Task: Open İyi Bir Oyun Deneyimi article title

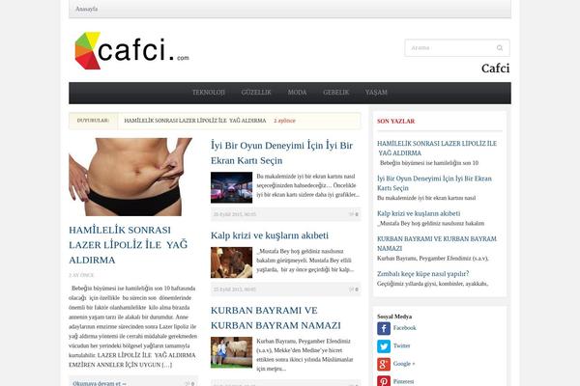Action: point(282,152)
